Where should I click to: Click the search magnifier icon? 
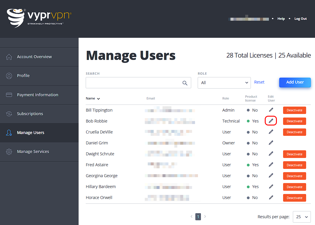tap(185, 83)
